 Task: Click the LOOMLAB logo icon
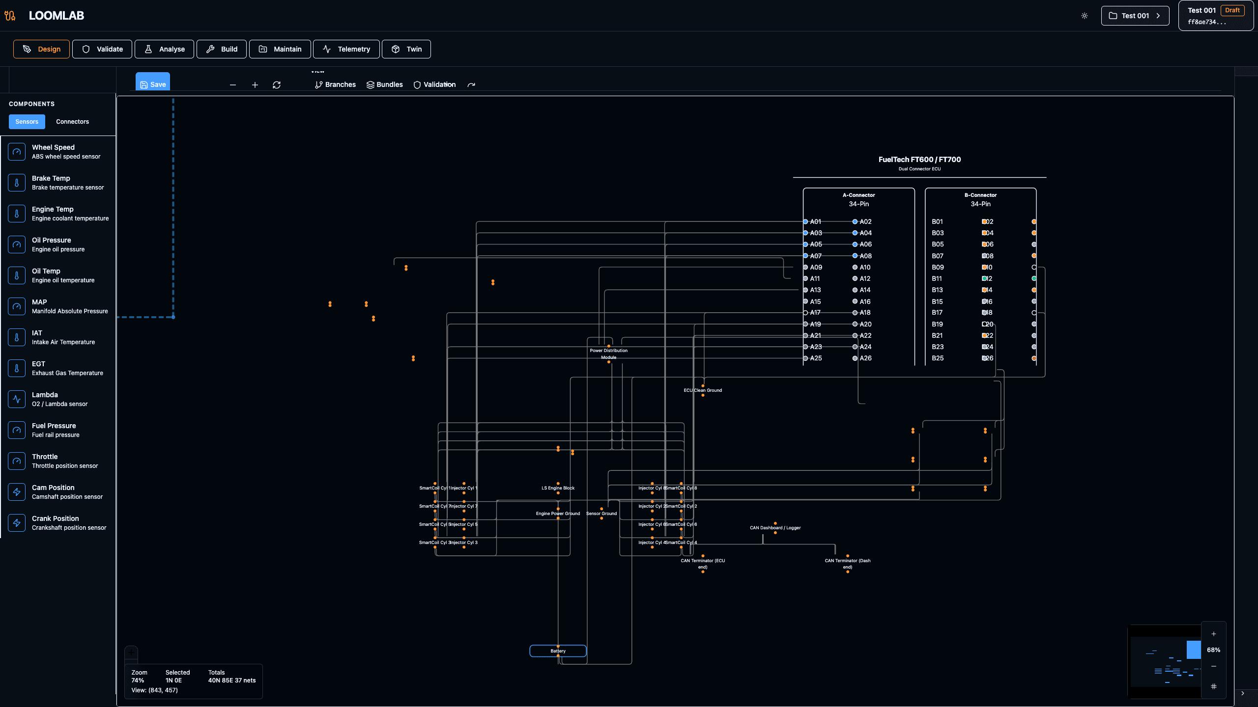click(10, 15)
